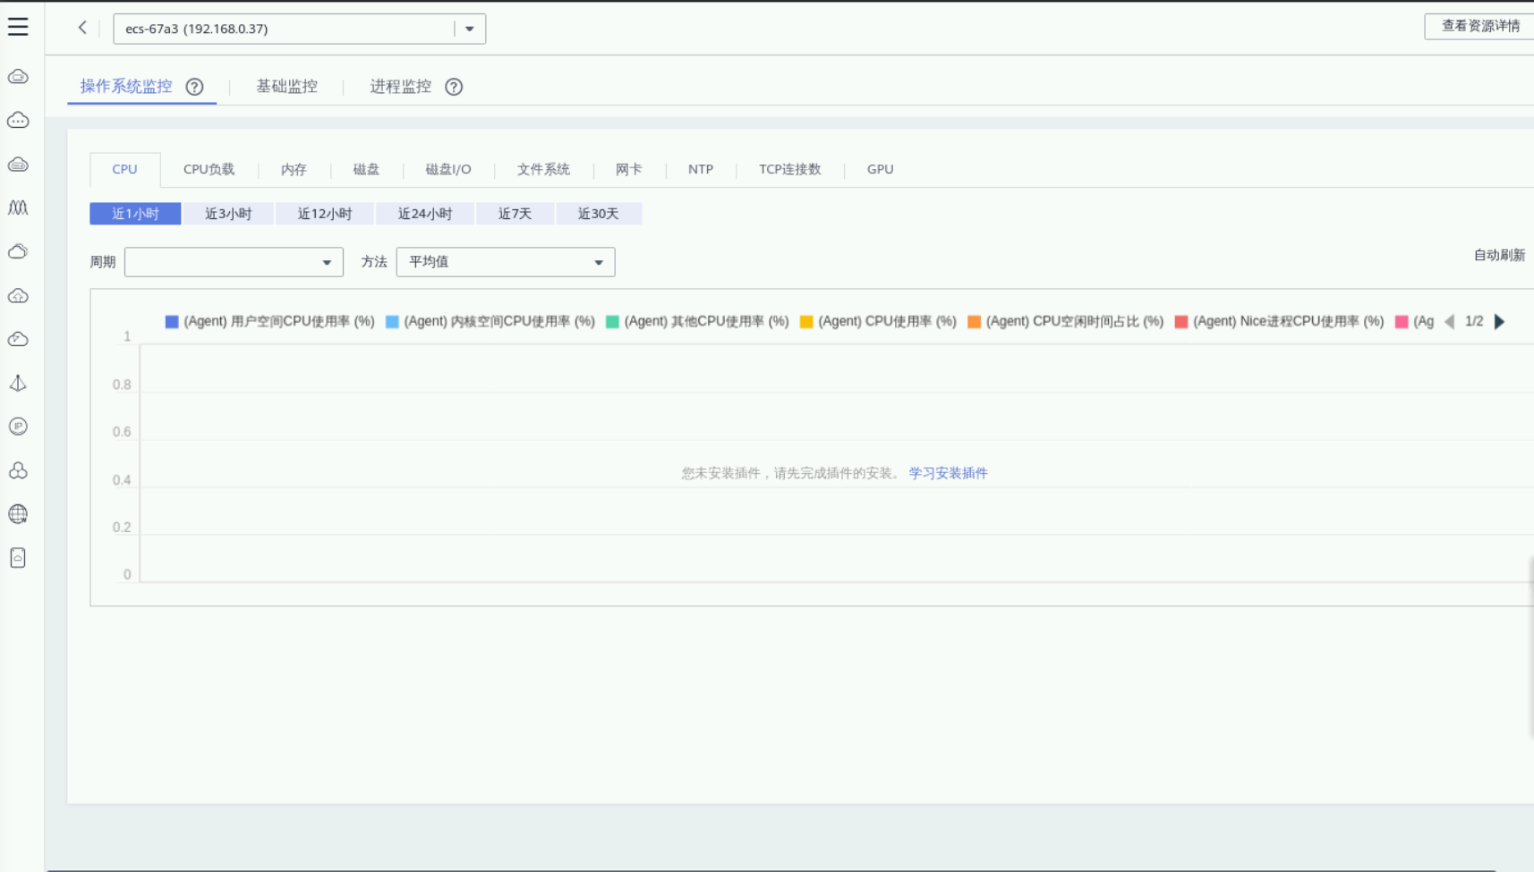
Task: Click the circular IP icon in sidebar
Action: click(18, 427)
